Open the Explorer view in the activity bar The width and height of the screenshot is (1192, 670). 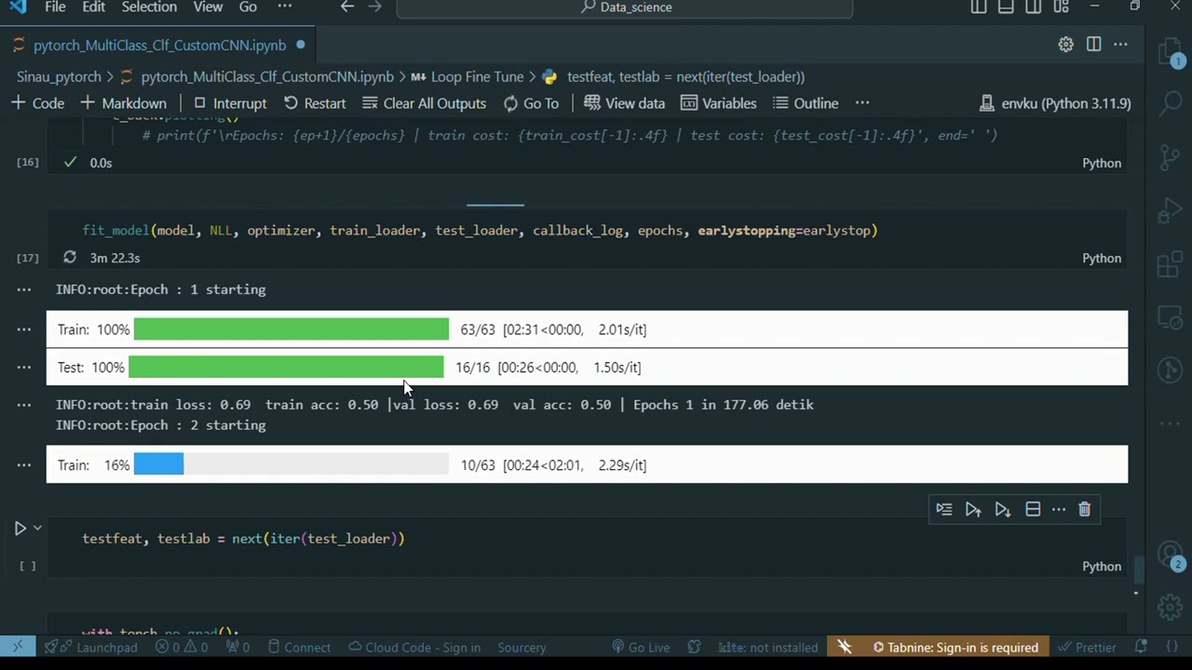[x=1170, y=51]
